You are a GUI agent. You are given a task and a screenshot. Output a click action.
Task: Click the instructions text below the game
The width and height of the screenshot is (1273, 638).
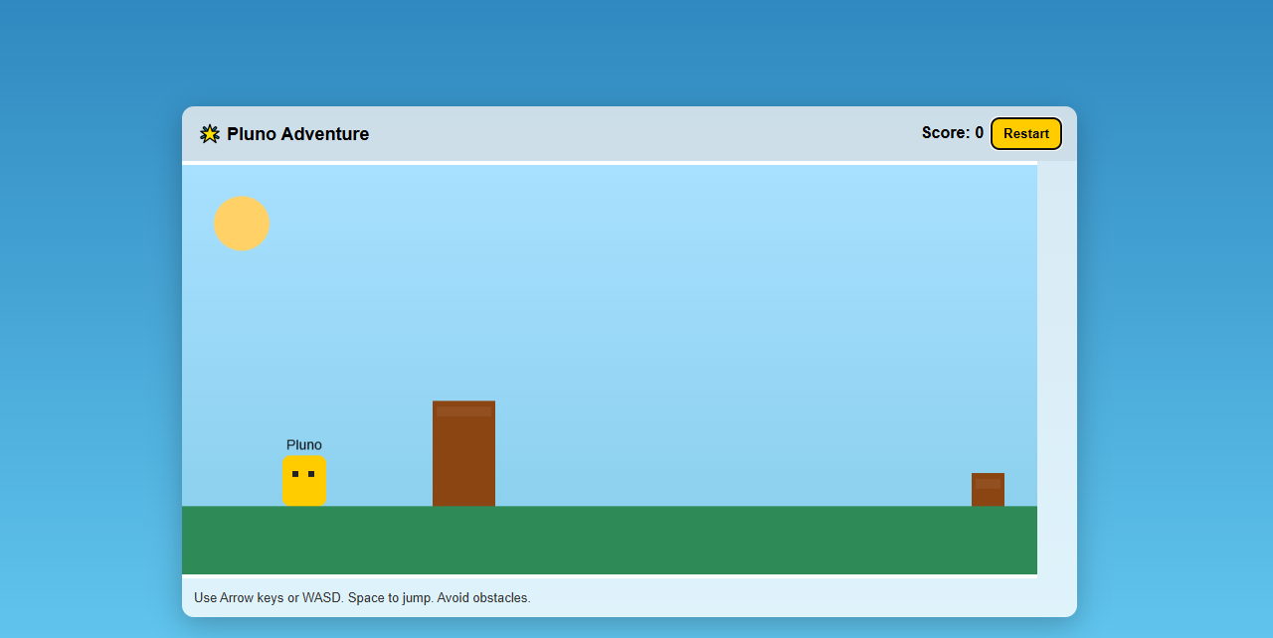click(x=362, y=598)
